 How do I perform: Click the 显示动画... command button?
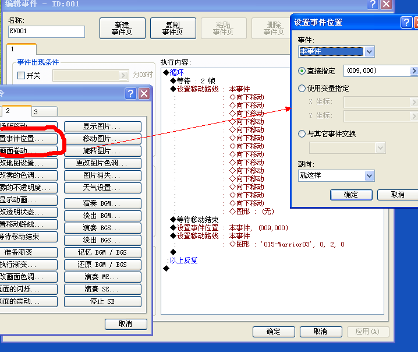(x=29, y=200)
